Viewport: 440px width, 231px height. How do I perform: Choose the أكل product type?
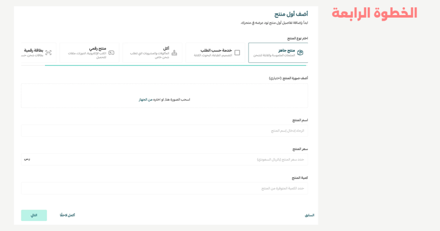[153, 53]
